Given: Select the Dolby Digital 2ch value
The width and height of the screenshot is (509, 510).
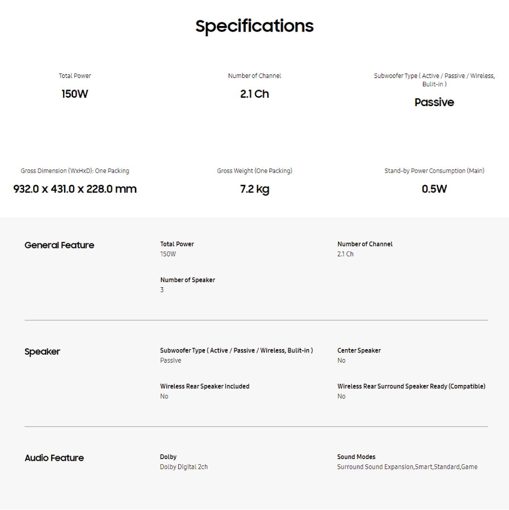Looking at the screenshot, I should tap(184, 467).
